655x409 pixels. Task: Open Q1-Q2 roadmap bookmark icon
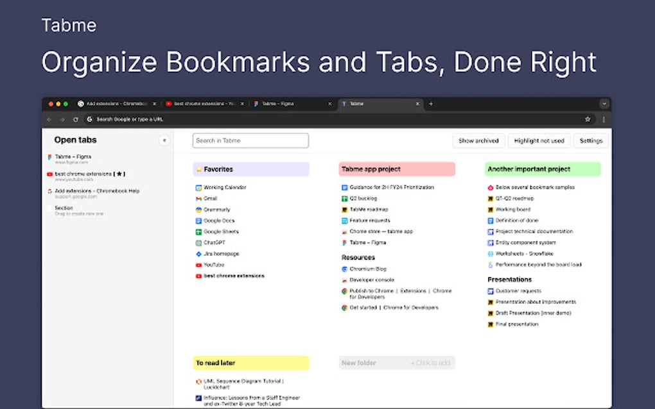[x=491, y=199]
